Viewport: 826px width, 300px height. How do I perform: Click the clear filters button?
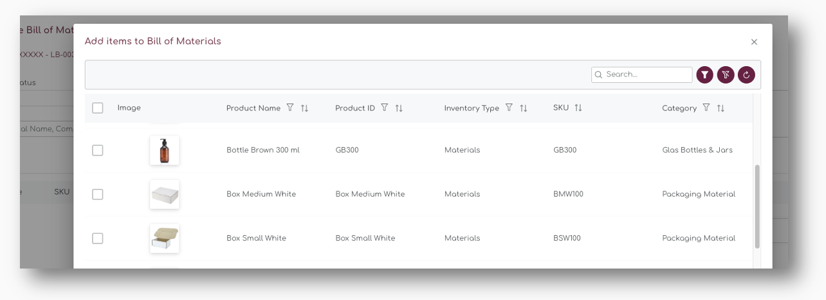tap(726, 75)
